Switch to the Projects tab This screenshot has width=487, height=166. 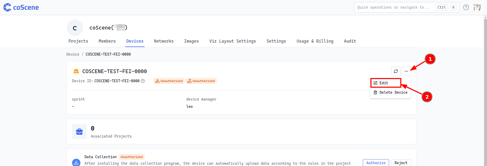(78, 41)
